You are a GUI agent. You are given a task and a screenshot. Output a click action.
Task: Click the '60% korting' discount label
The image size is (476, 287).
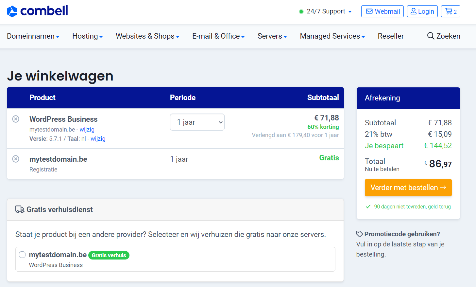323,127
